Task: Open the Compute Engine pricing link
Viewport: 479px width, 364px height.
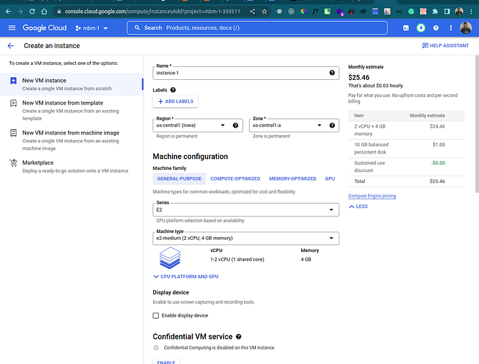Action: (x=372, y=196)
